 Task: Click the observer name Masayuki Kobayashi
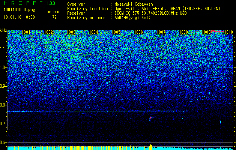[x=135, y=4]
